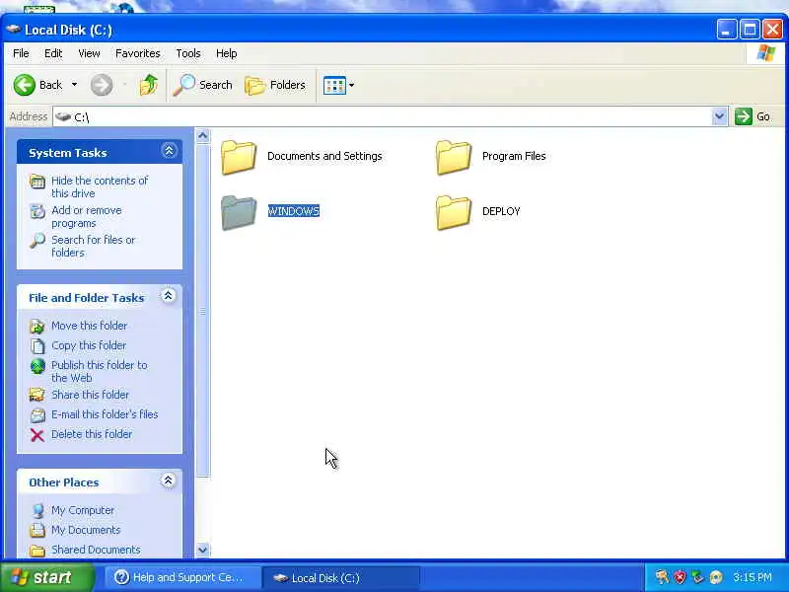Click Local Disk (C:) taskbar button
The width and height of the screenshot is (789, 592).
click(x=341, y=577)
